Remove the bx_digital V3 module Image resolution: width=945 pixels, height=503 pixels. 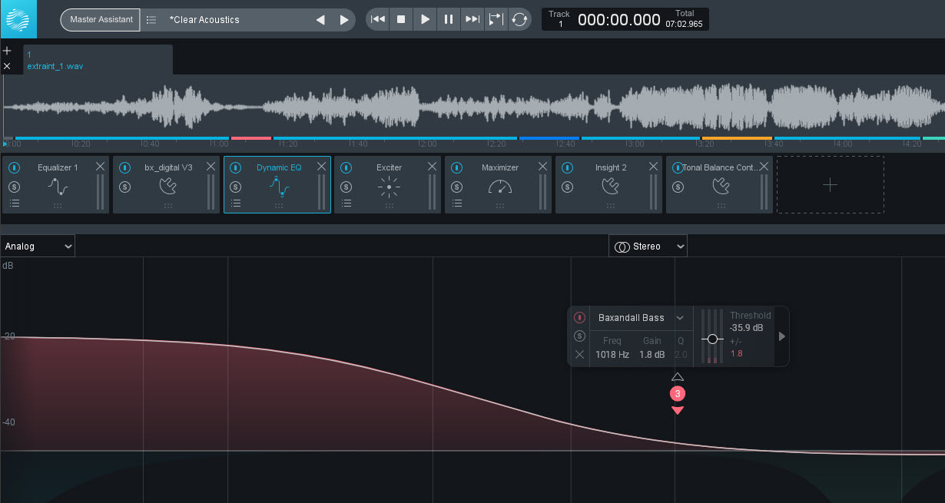click(x=211, y=167)
